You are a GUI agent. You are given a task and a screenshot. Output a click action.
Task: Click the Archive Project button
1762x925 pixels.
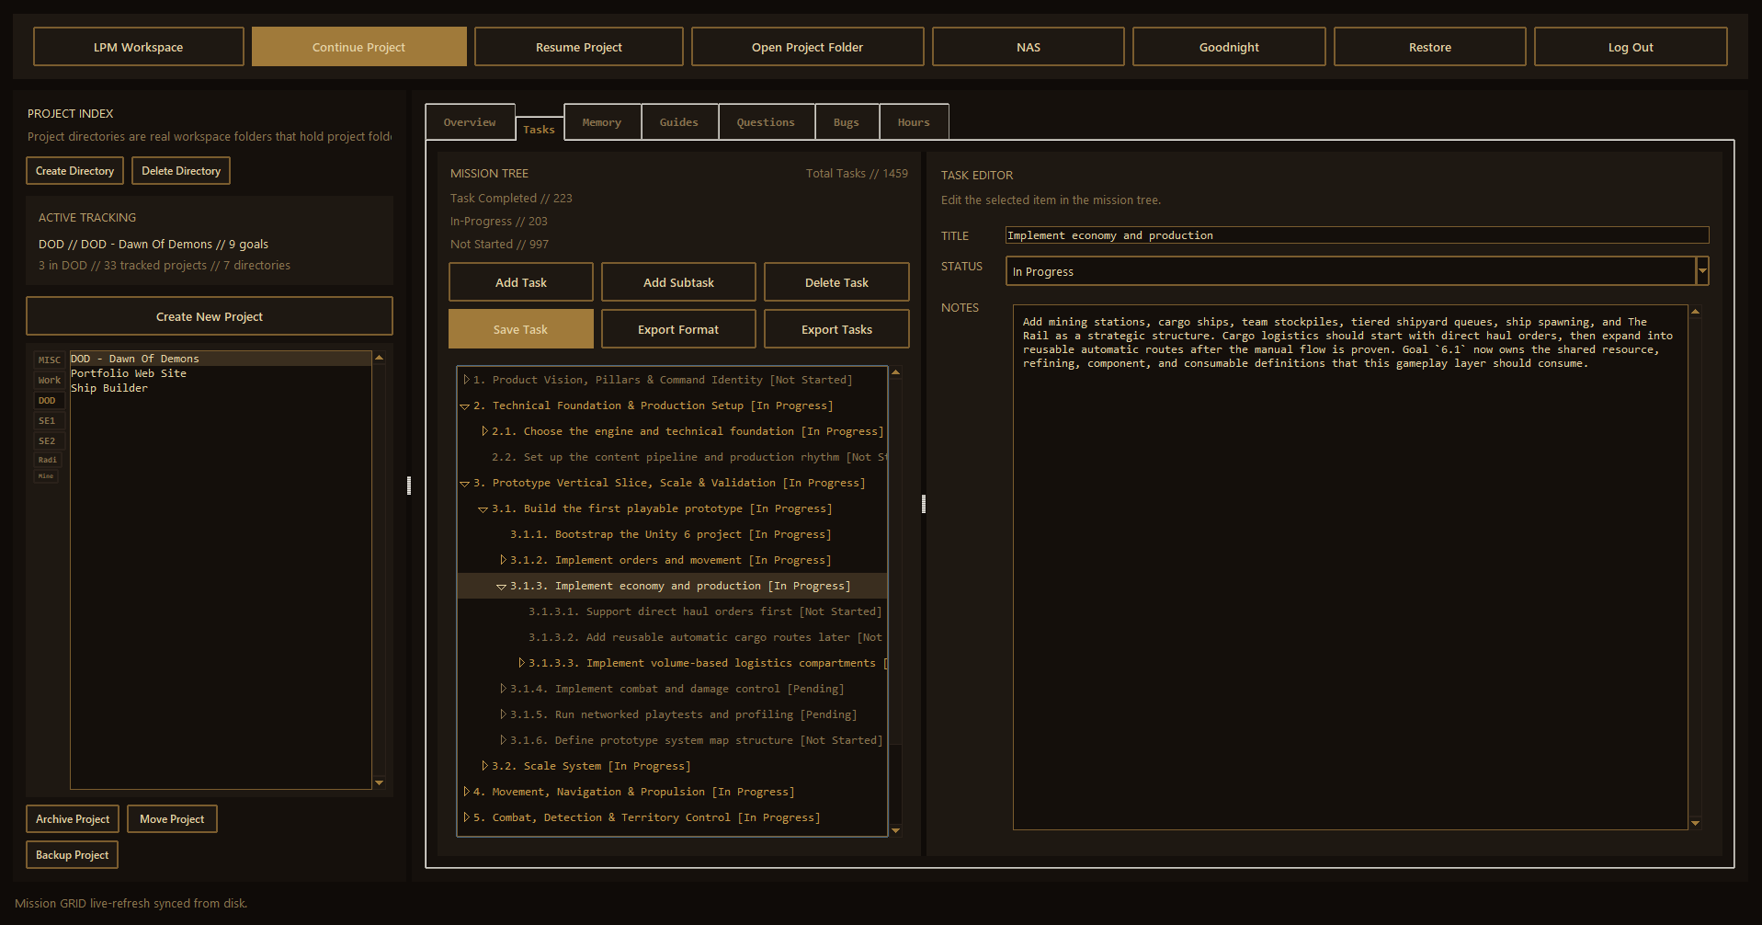[x=73, y=819]
